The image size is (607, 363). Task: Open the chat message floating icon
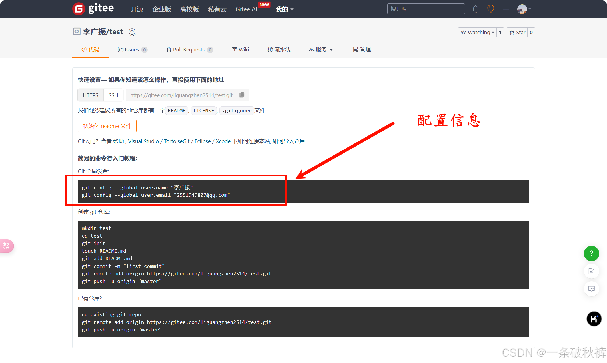[591, 289]
